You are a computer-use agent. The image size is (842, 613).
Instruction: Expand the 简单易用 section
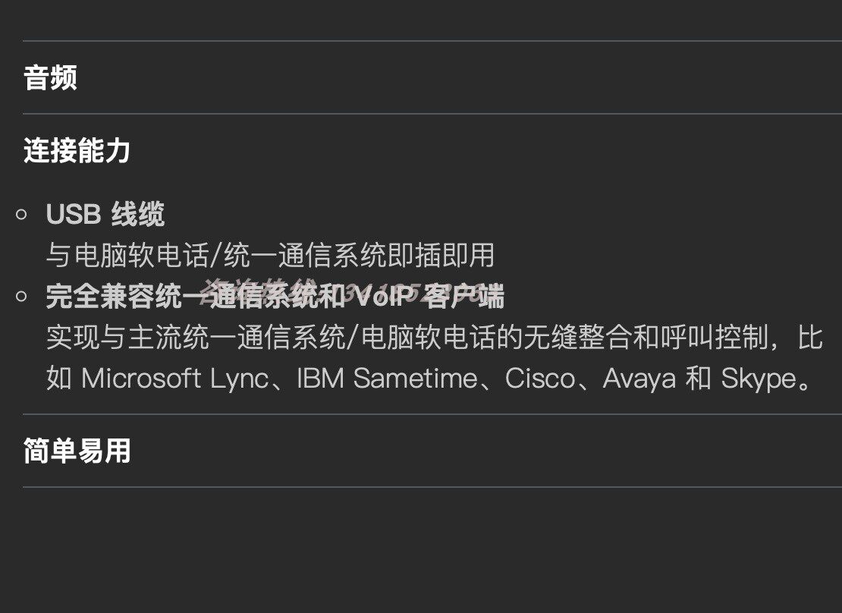coord(77,451)
